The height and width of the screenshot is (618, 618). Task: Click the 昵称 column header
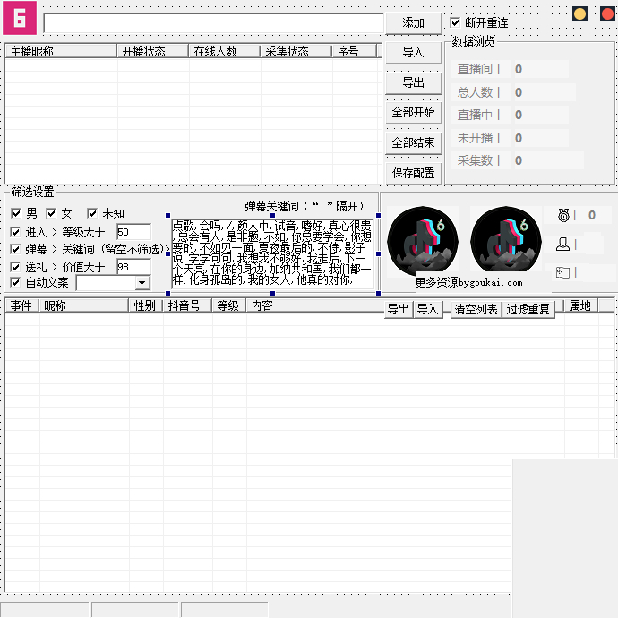[84, 305]
